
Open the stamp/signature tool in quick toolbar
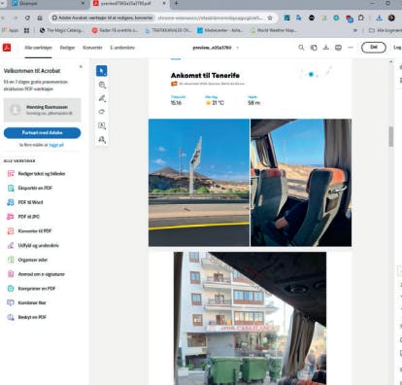click(x=102, y=139)
